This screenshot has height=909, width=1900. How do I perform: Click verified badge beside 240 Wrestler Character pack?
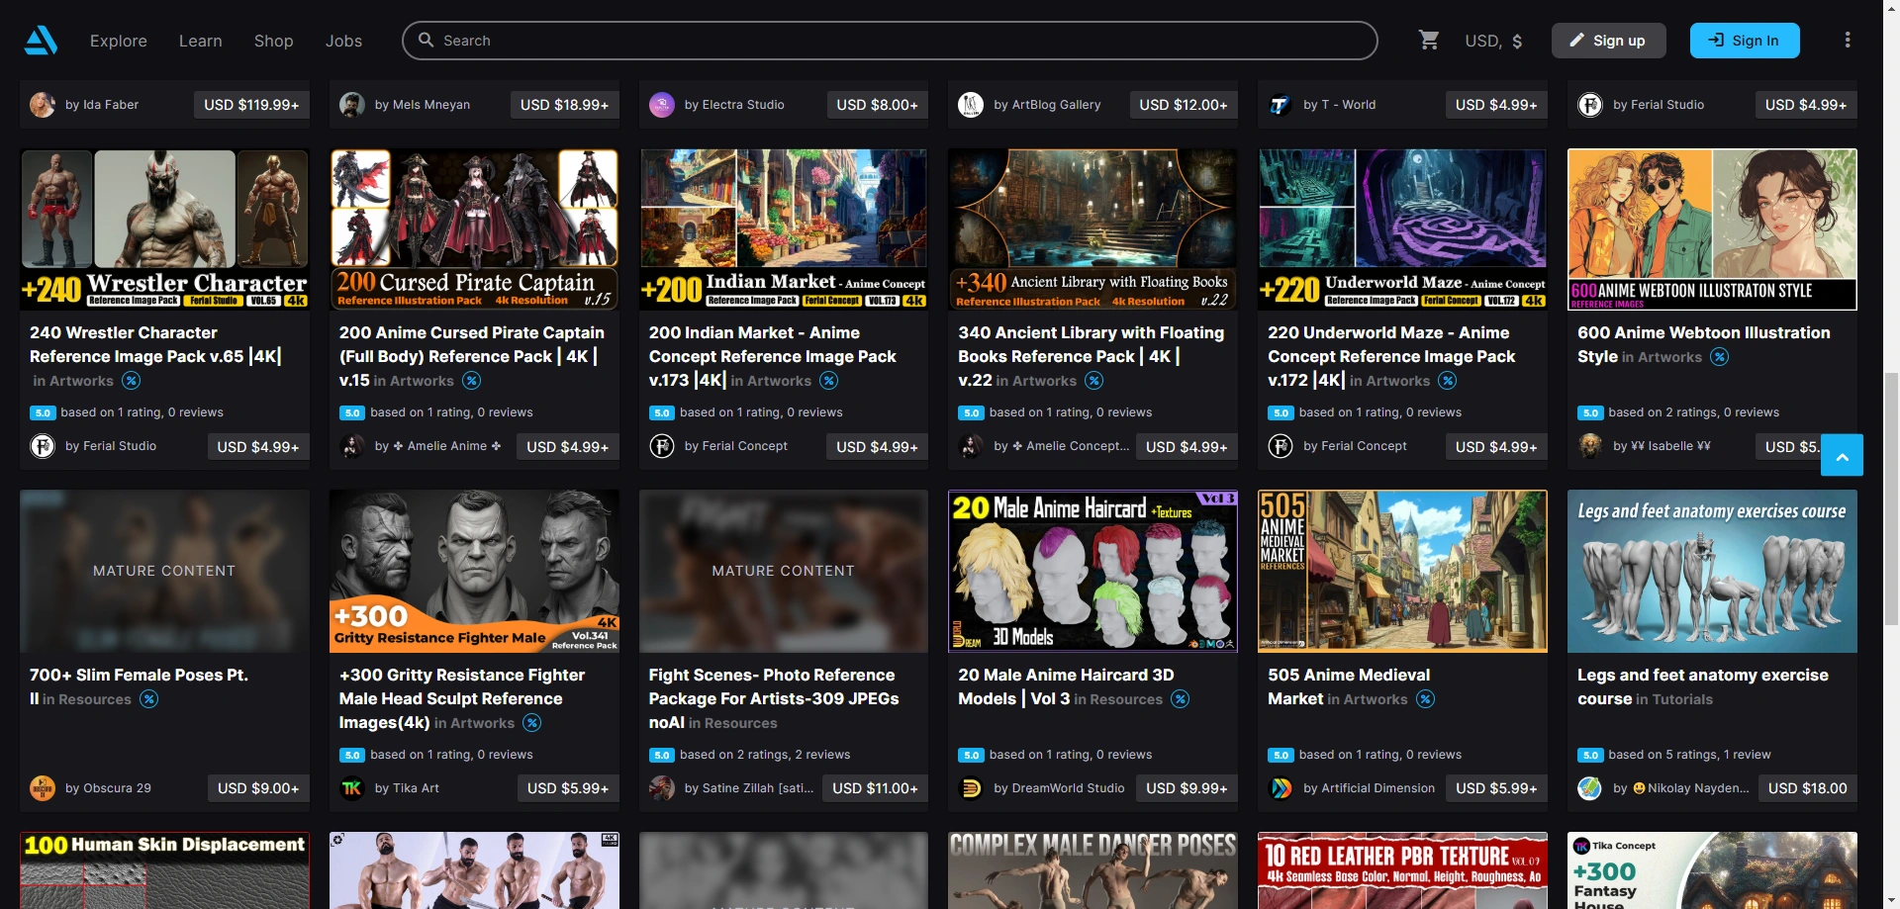click(131, 381)
